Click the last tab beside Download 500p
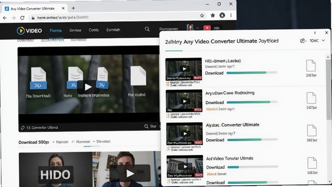 tap(103, 141)
